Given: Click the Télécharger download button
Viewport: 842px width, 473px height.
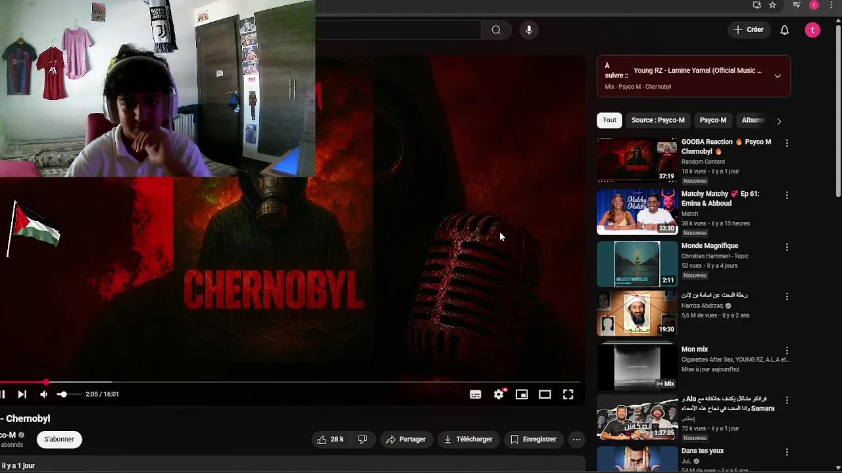Looking at the screenshot, I should [468, 439].
